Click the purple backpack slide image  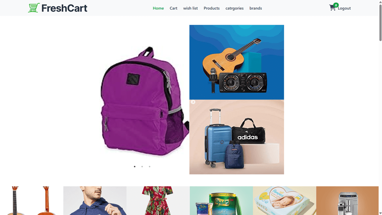click(145, 100)
